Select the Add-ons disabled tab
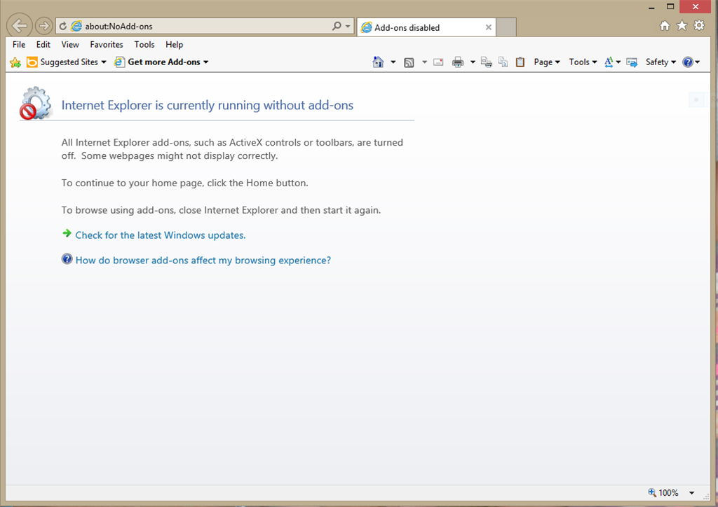718x507 pixels. pos(426,27)
